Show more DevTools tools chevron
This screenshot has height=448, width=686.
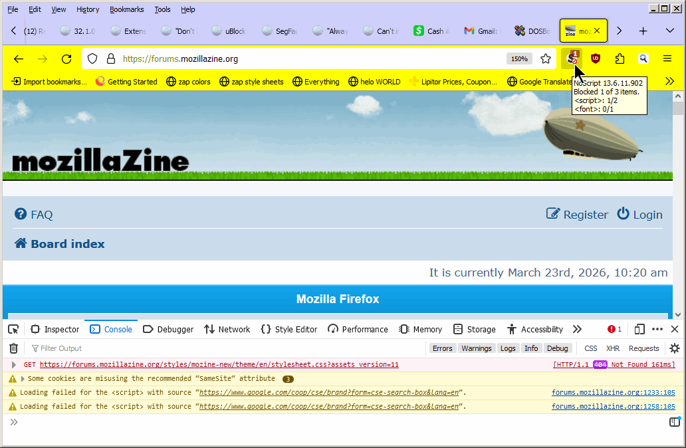point(577,330)
